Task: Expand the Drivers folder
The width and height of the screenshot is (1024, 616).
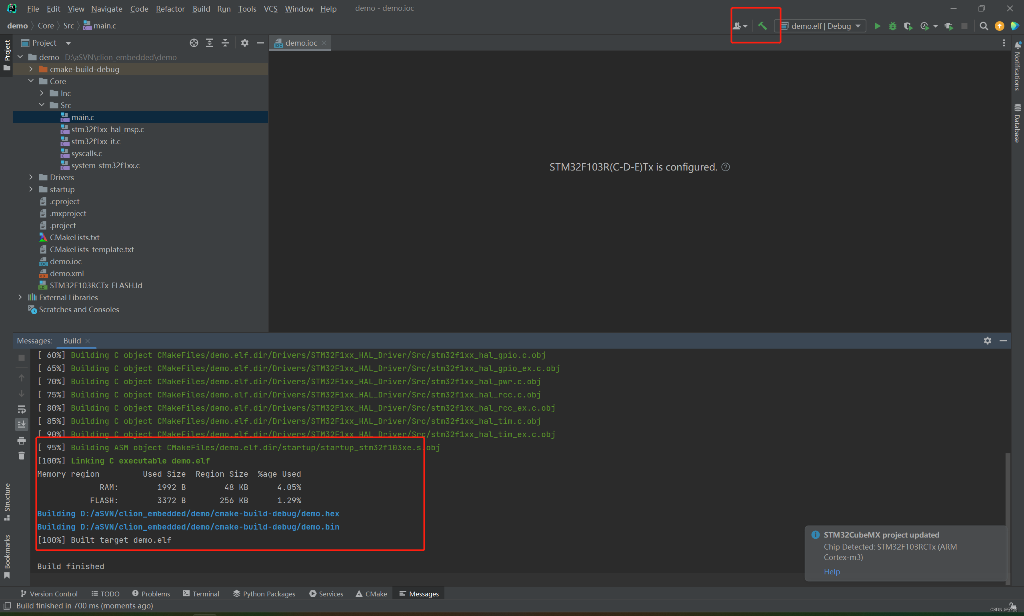Action: (31, 177)
